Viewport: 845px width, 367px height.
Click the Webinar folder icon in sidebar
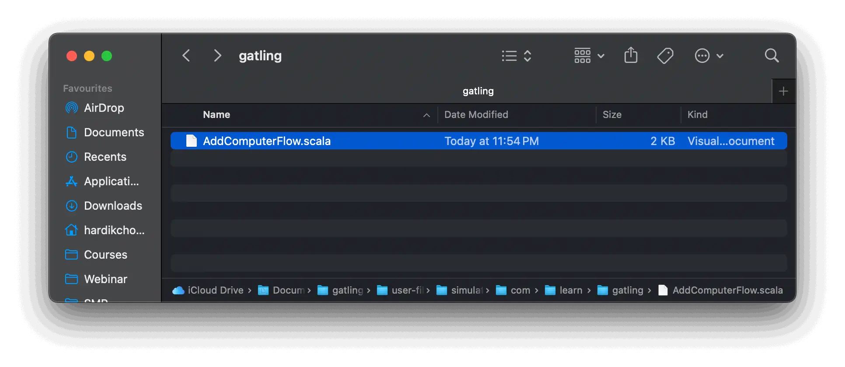pos(71,279)
